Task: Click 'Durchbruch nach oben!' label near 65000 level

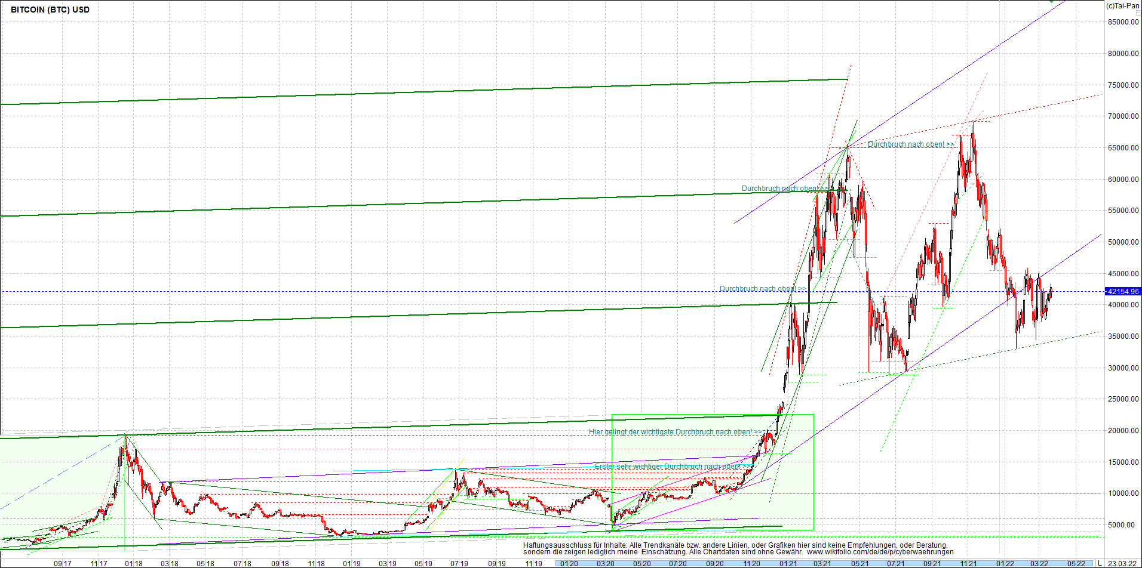Action: [x=911, y=144]
